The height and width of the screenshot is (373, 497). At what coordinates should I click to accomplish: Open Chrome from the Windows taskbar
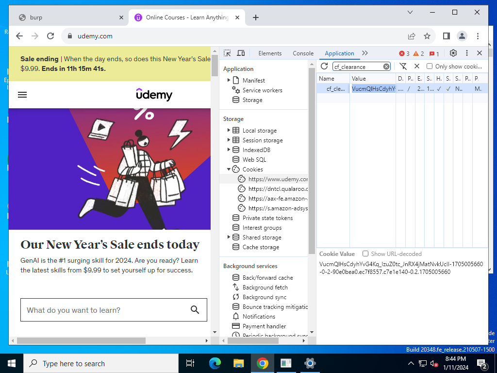pyautogui.click(x=262, y=363)
